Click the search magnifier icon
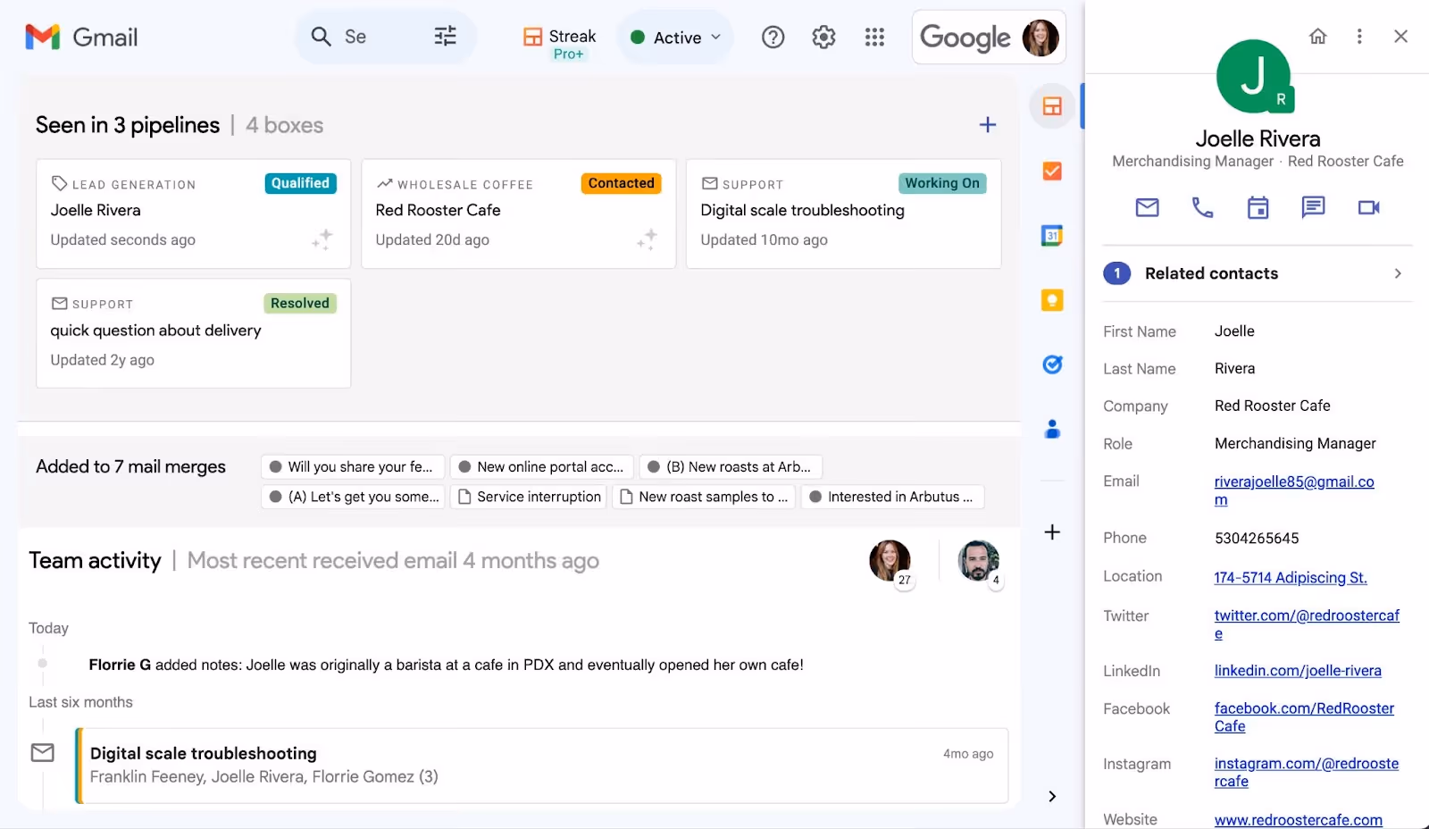1429x829 pixels. (x=321, y=37)
